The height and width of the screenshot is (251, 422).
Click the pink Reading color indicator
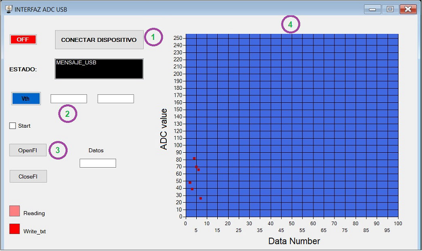(15, 211)
